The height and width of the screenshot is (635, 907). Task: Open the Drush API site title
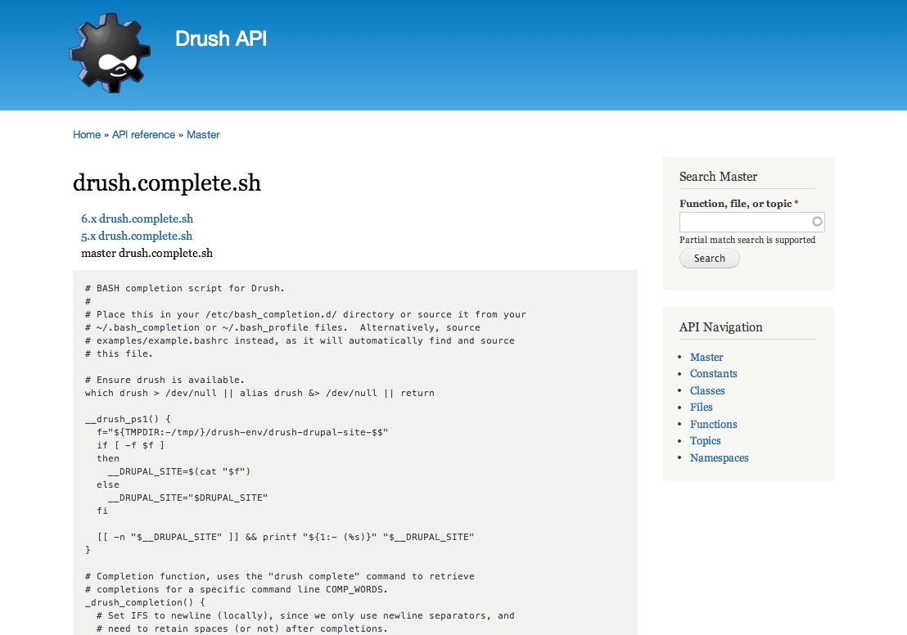[x=221, y=38]
